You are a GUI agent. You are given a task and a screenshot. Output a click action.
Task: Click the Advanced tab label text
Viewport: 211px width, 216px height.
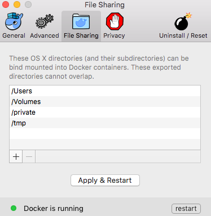click(x=45, y=35)
